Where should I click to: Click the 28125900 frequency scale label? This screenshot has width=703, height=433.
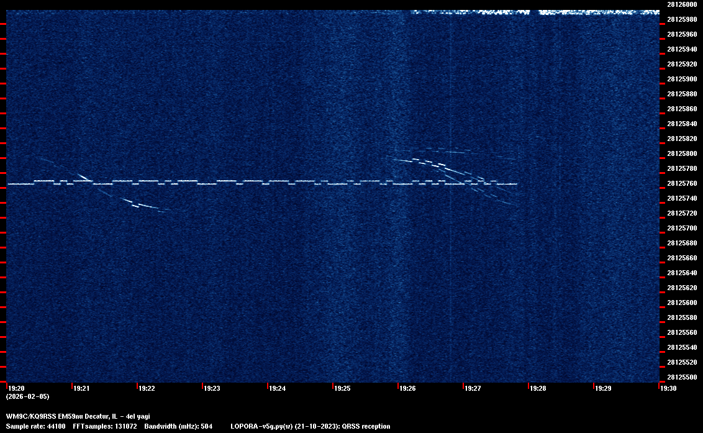click(681, 79)
